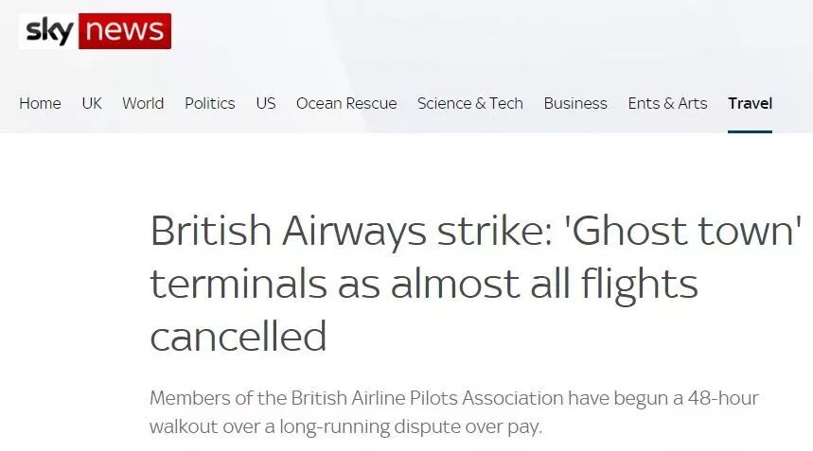Click 'British Airways strike' in the headline

tap(345, 232)
